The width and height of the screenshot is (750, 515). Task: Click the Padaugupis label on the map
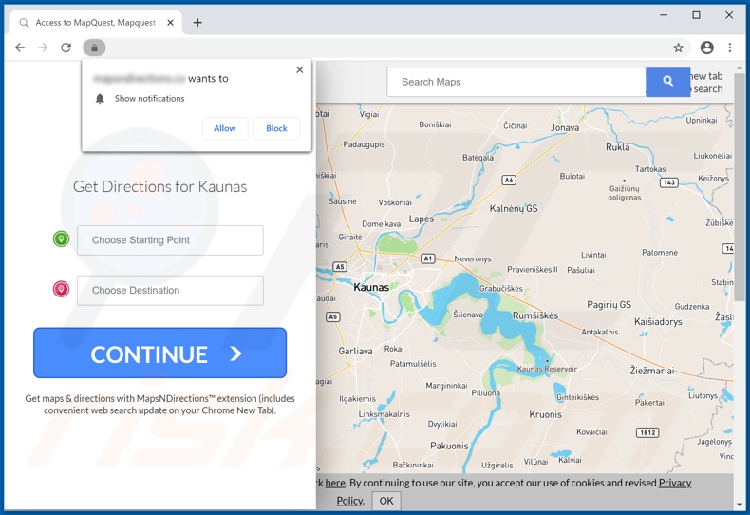[364, 144]
